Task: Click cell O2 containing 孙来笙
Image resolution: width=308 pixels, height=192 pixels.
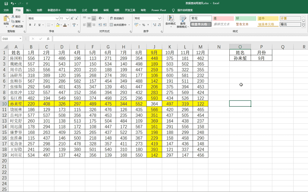Action: pyautogui.click(x=240, y=58)
